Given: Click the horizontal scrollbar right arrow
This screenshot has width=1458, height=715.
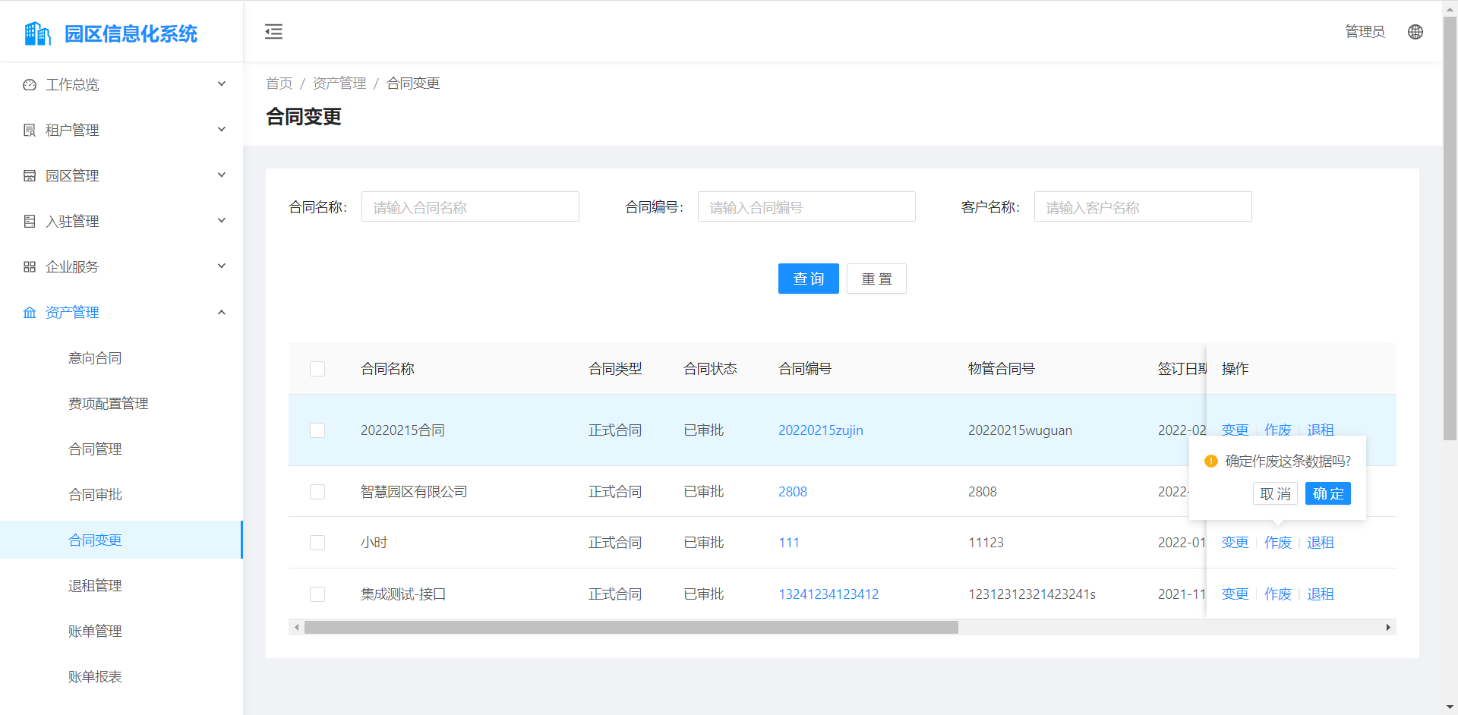Looking at the screenshot, I should [x=1388, y=628].
